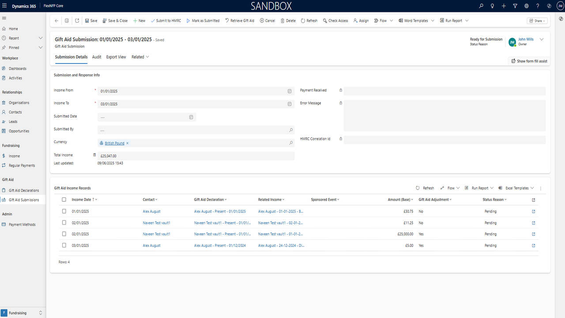Open first income record in new window icon

coord(533,212)
